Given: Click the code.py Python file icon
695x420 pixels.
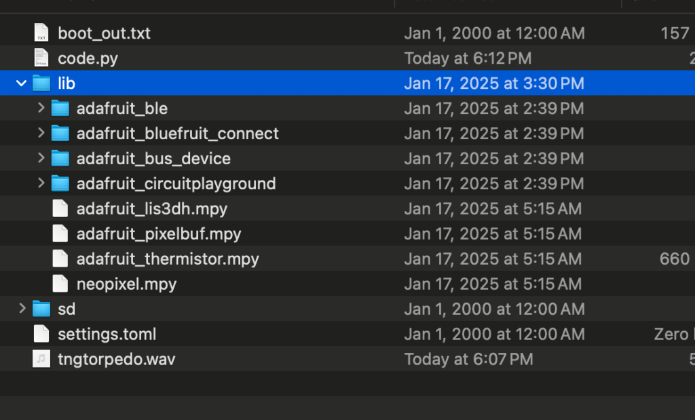Looking at the screenshot, I should pos(41,58).
